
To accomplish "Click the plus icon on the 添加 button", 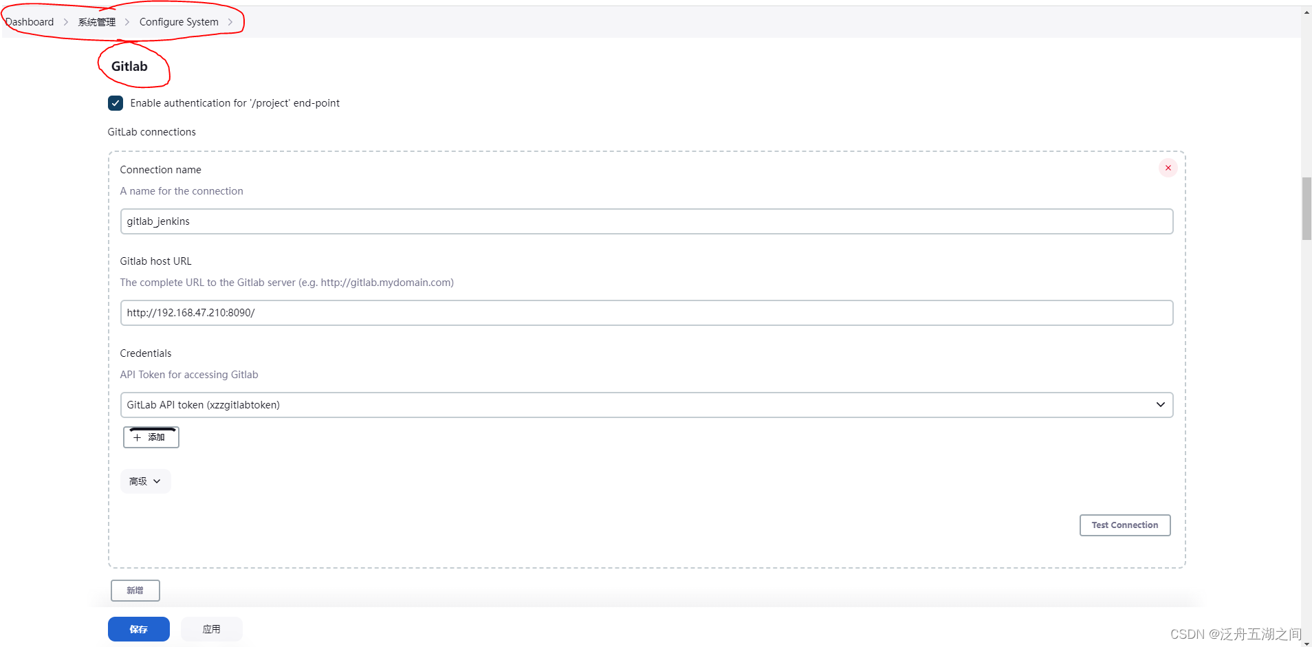I will 137,437.
